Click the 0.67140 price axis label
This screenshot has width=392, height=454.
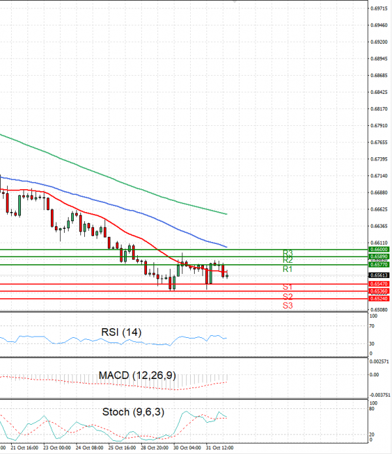(x=379, y=176)
